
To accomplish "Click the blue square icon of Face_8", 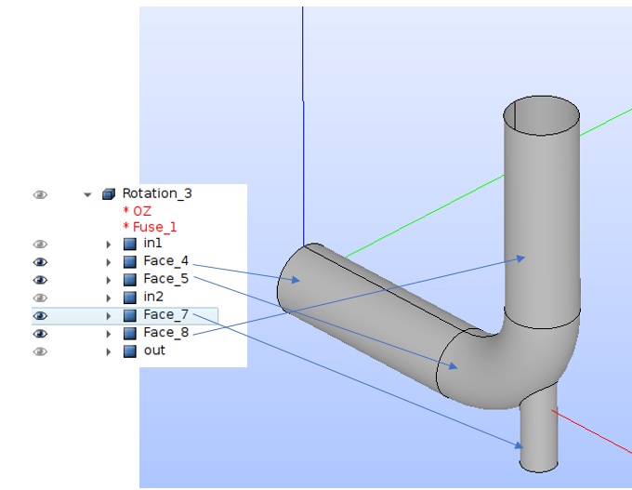I will (130, 333).
